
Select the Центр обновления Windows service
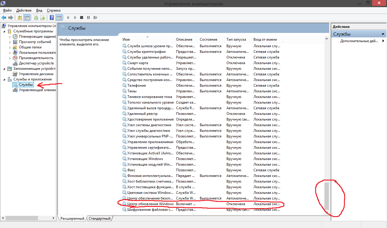tap(150, 204)
